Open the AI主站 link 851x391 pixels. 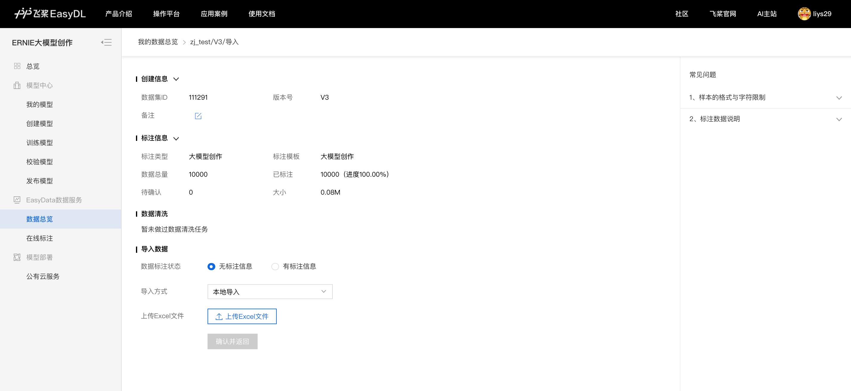tap(767, 14)
